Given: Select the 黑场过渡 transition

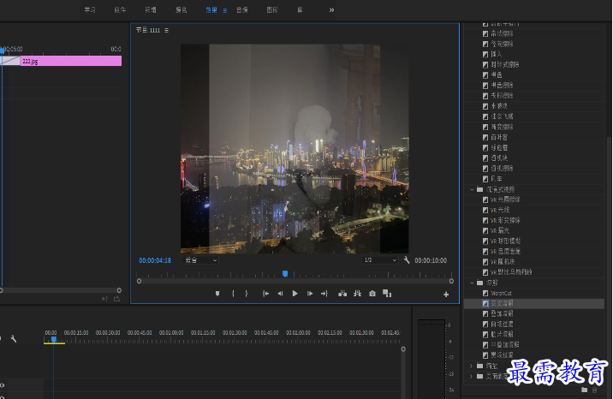Looking at the screenshot, I should [502, 354].
